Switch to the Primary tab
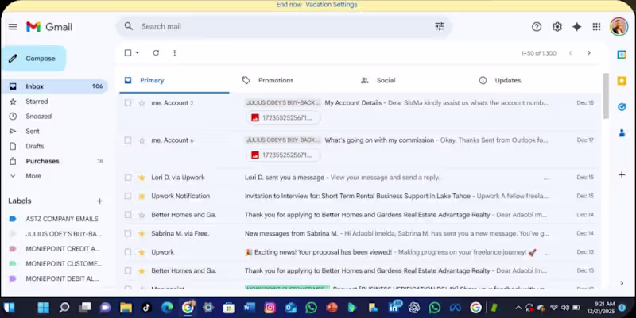The image size is (636, 318). tap(174, 81)
